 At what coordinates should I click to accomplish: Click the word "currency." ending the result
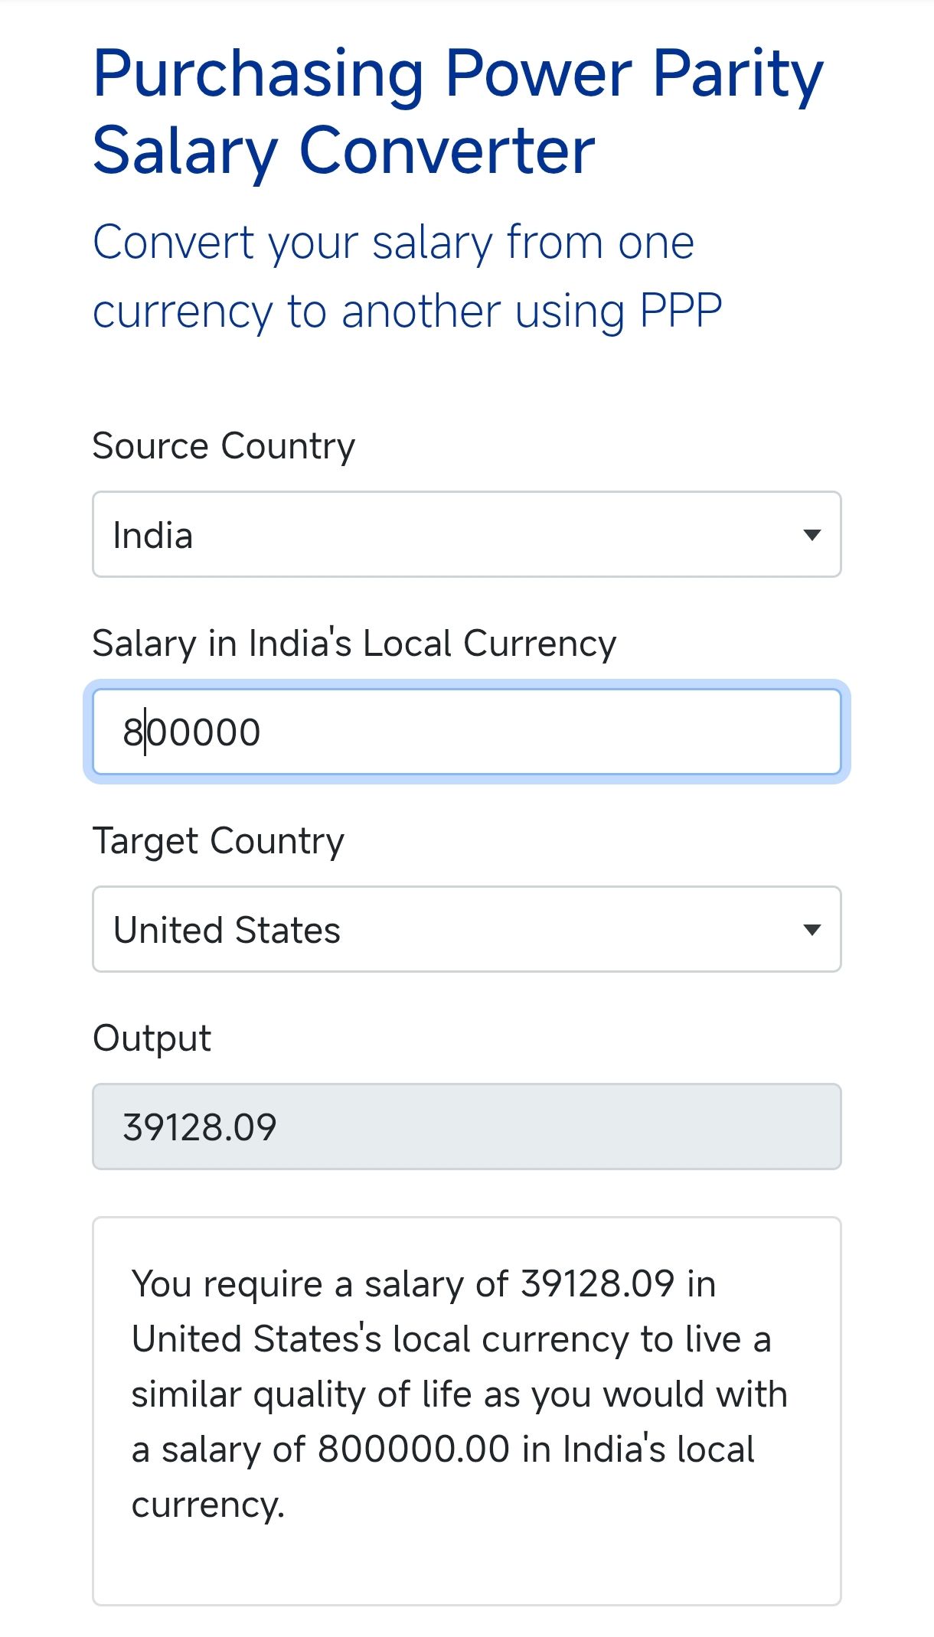click(207, 1504)
